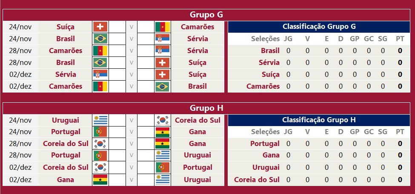Screen dimensions: 415x194
Task: Click Brazil flag in Brasil v Sérvia match
Action: pos(100,39)
